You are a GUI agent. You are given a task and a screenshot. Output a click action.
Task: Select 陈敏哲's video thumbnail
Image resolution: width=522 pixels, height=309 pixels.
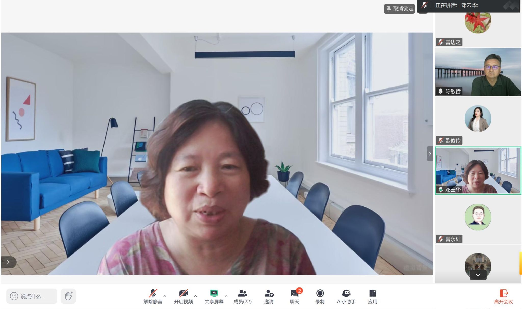coord(478,72)
